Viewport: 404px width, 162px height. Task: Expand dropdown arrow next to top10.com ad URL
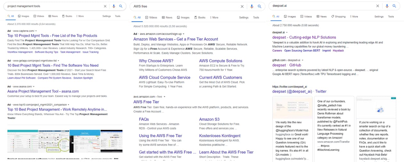[69, 105]
